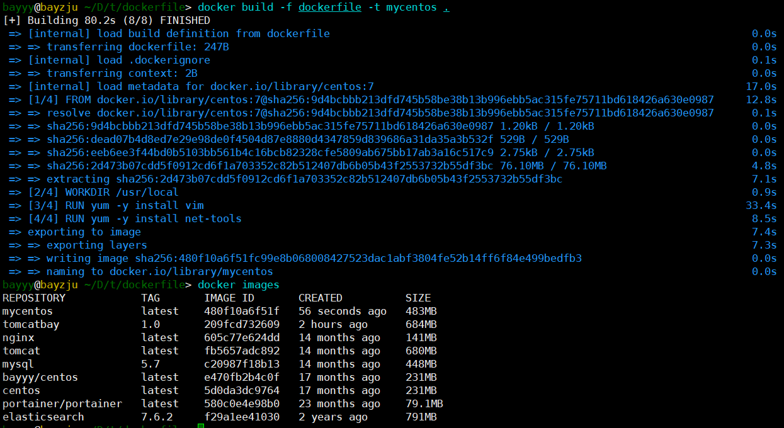The height and width of the screenshot is (428, 784).
Task: Click the mysql tag 5.7
Action: tap(151, 364)
